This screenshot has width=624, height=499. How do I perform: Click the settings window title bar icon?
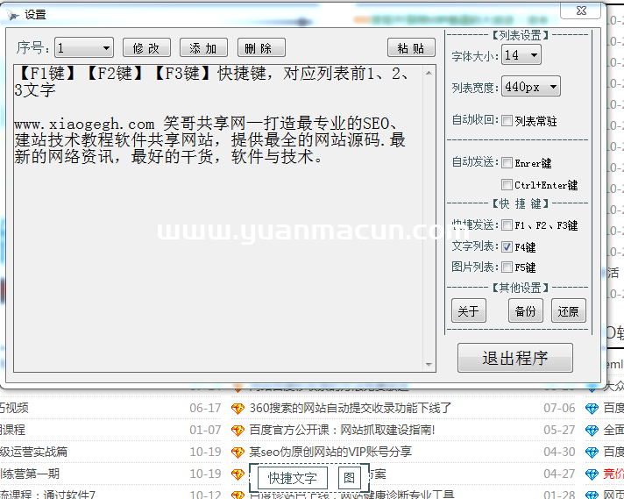[x=13, y=15]
